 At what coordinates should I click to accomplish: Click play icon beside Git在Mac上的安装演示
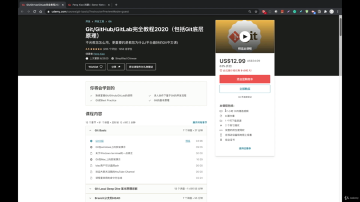(91, 159)
